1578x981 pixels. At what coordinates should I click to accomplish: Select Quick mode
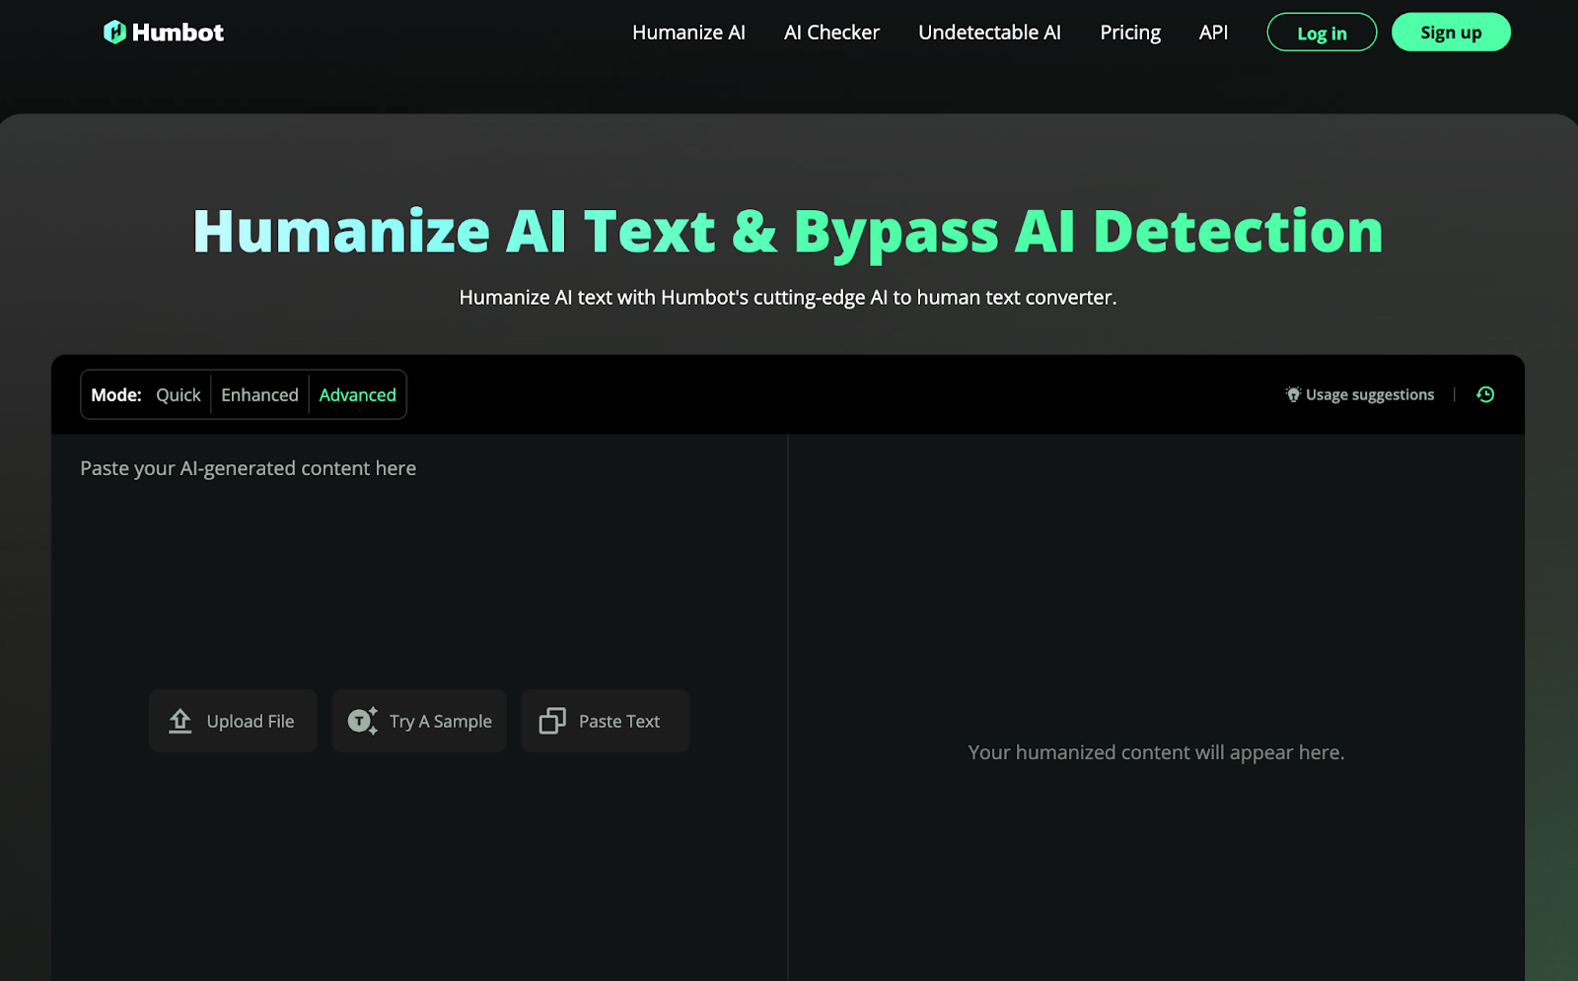click(x=178, y=394)
